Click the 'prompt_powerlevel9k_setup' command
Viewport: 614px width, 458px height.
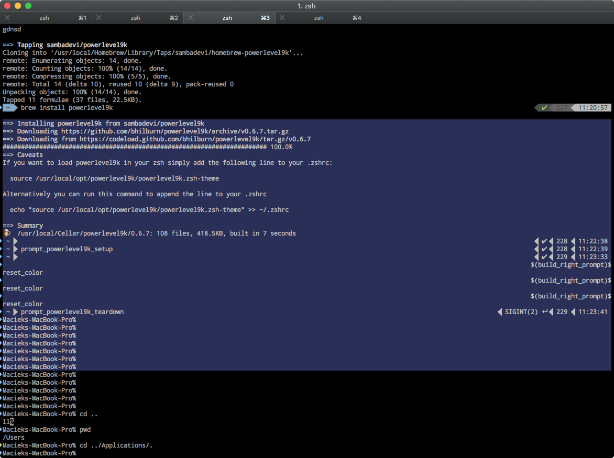pyautogui.click(x=67, y=249)
